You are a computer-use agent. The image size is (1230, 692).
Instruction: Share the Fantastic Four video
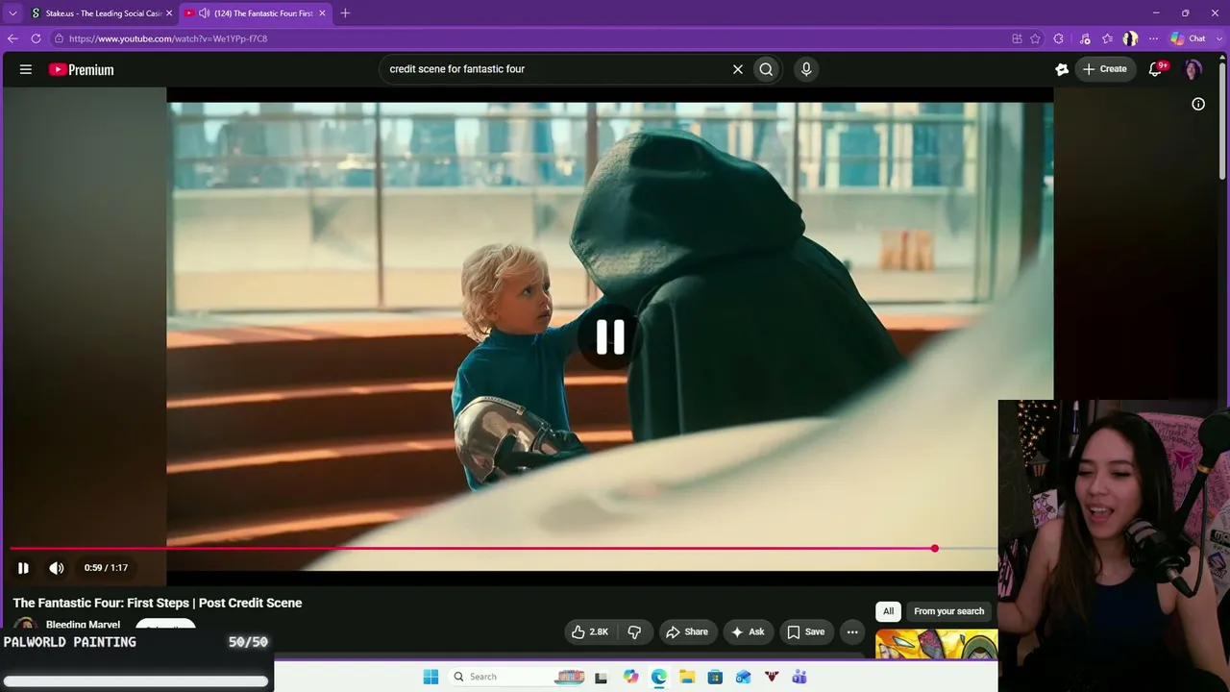pyautogui.click(x=687, y=631)
